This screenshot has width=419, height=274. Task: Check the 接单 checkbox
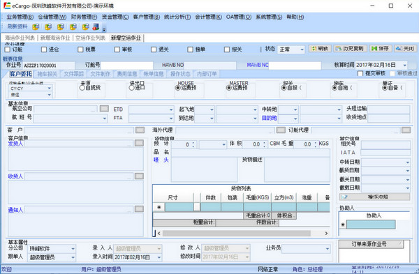click(x=190, y=50)
